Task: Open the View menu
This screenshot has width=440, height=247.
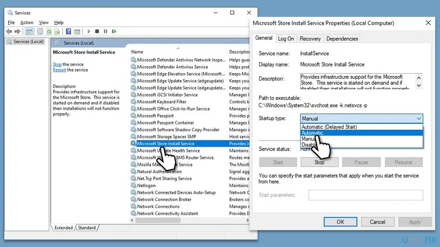Action: 44,22
